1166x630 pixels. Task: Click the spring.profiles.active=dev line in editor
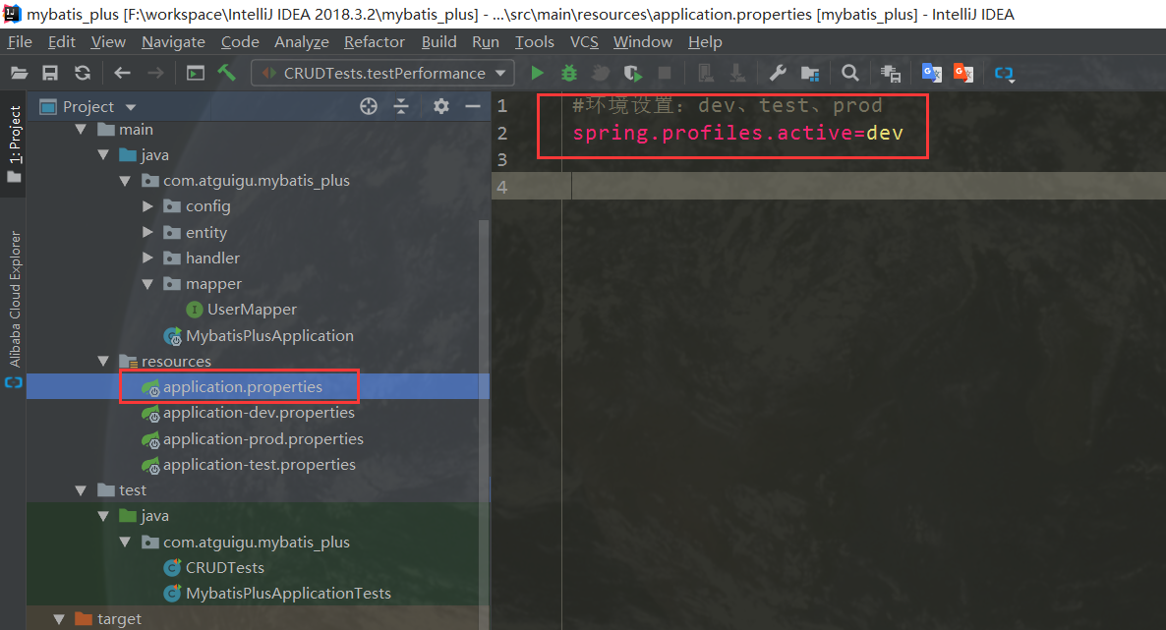737,133
